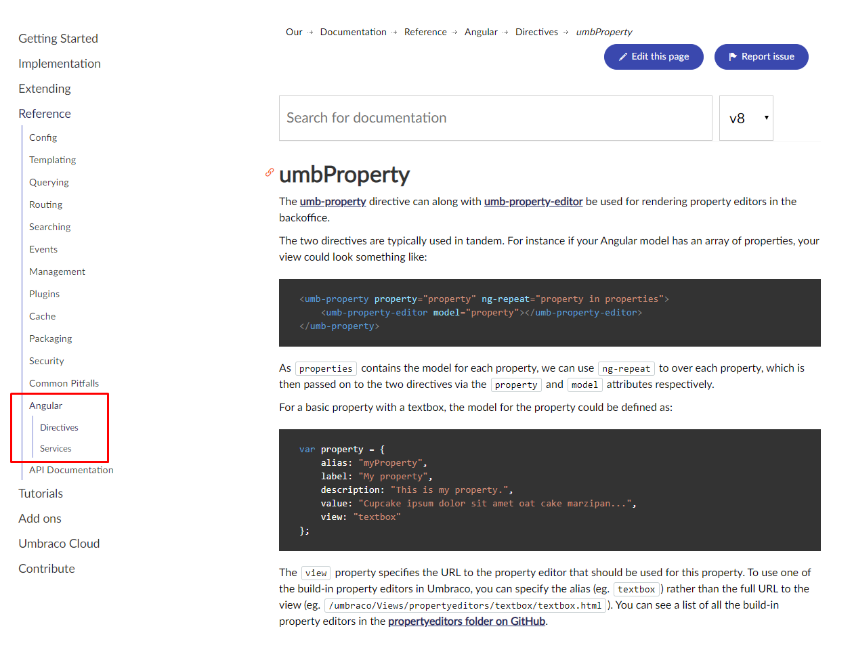Select Directives under Angular in the sidebar

59,427
